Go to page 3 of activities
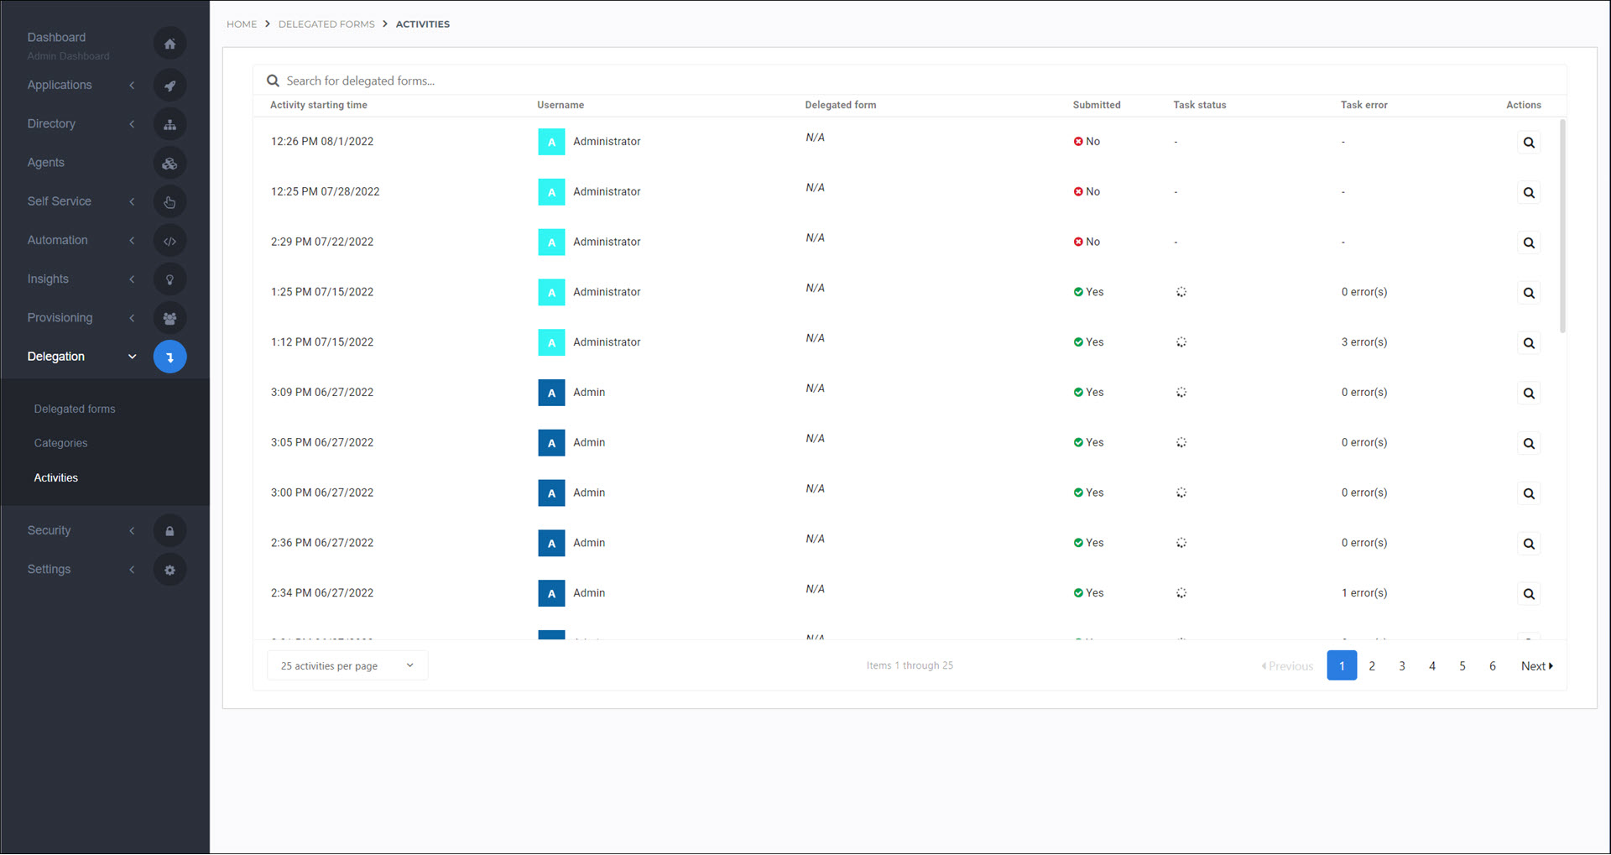Image resolution: width=1611 pixels, height=855 pixels. pyautogui.click(x=1402, y=666)
